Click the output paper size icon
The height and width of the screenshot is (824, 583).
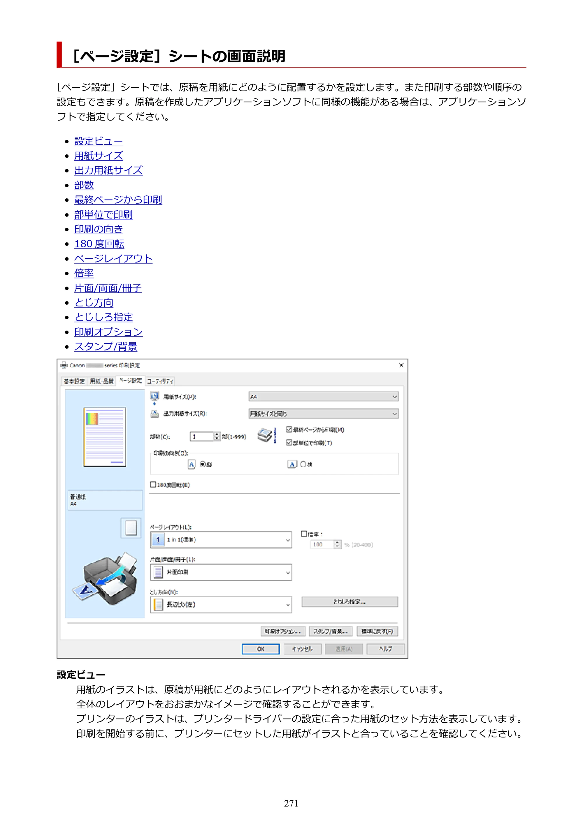pos(154,414)
